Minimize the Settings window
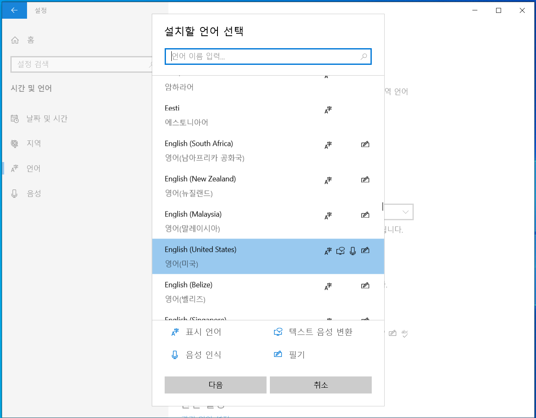 [x=475, y=10]
